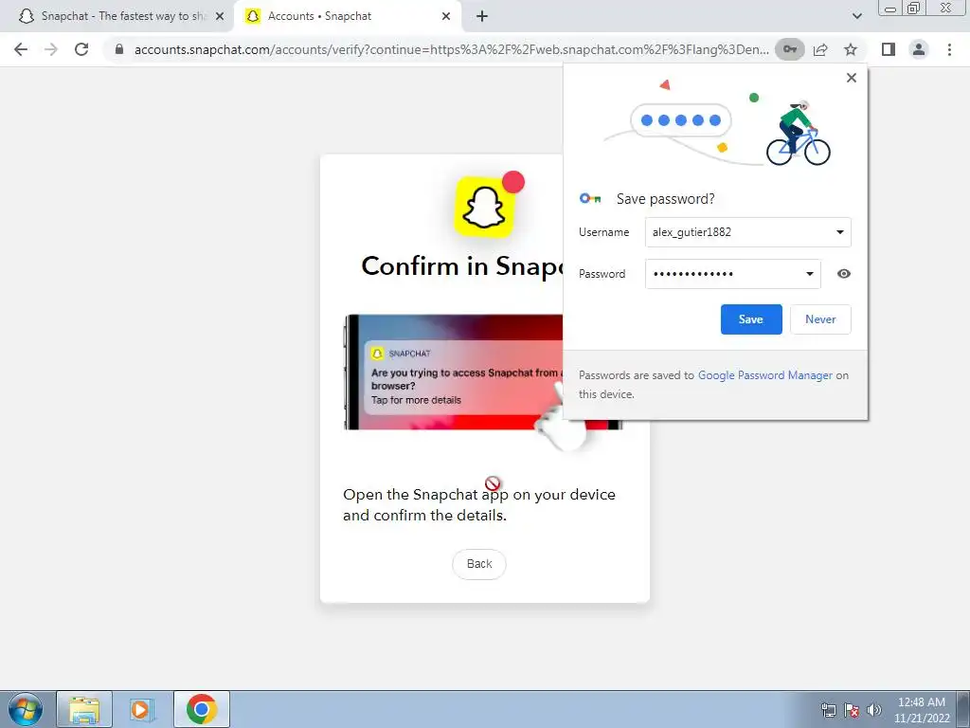Expand the Password dropdown arrow

click(x=809, y=274)
